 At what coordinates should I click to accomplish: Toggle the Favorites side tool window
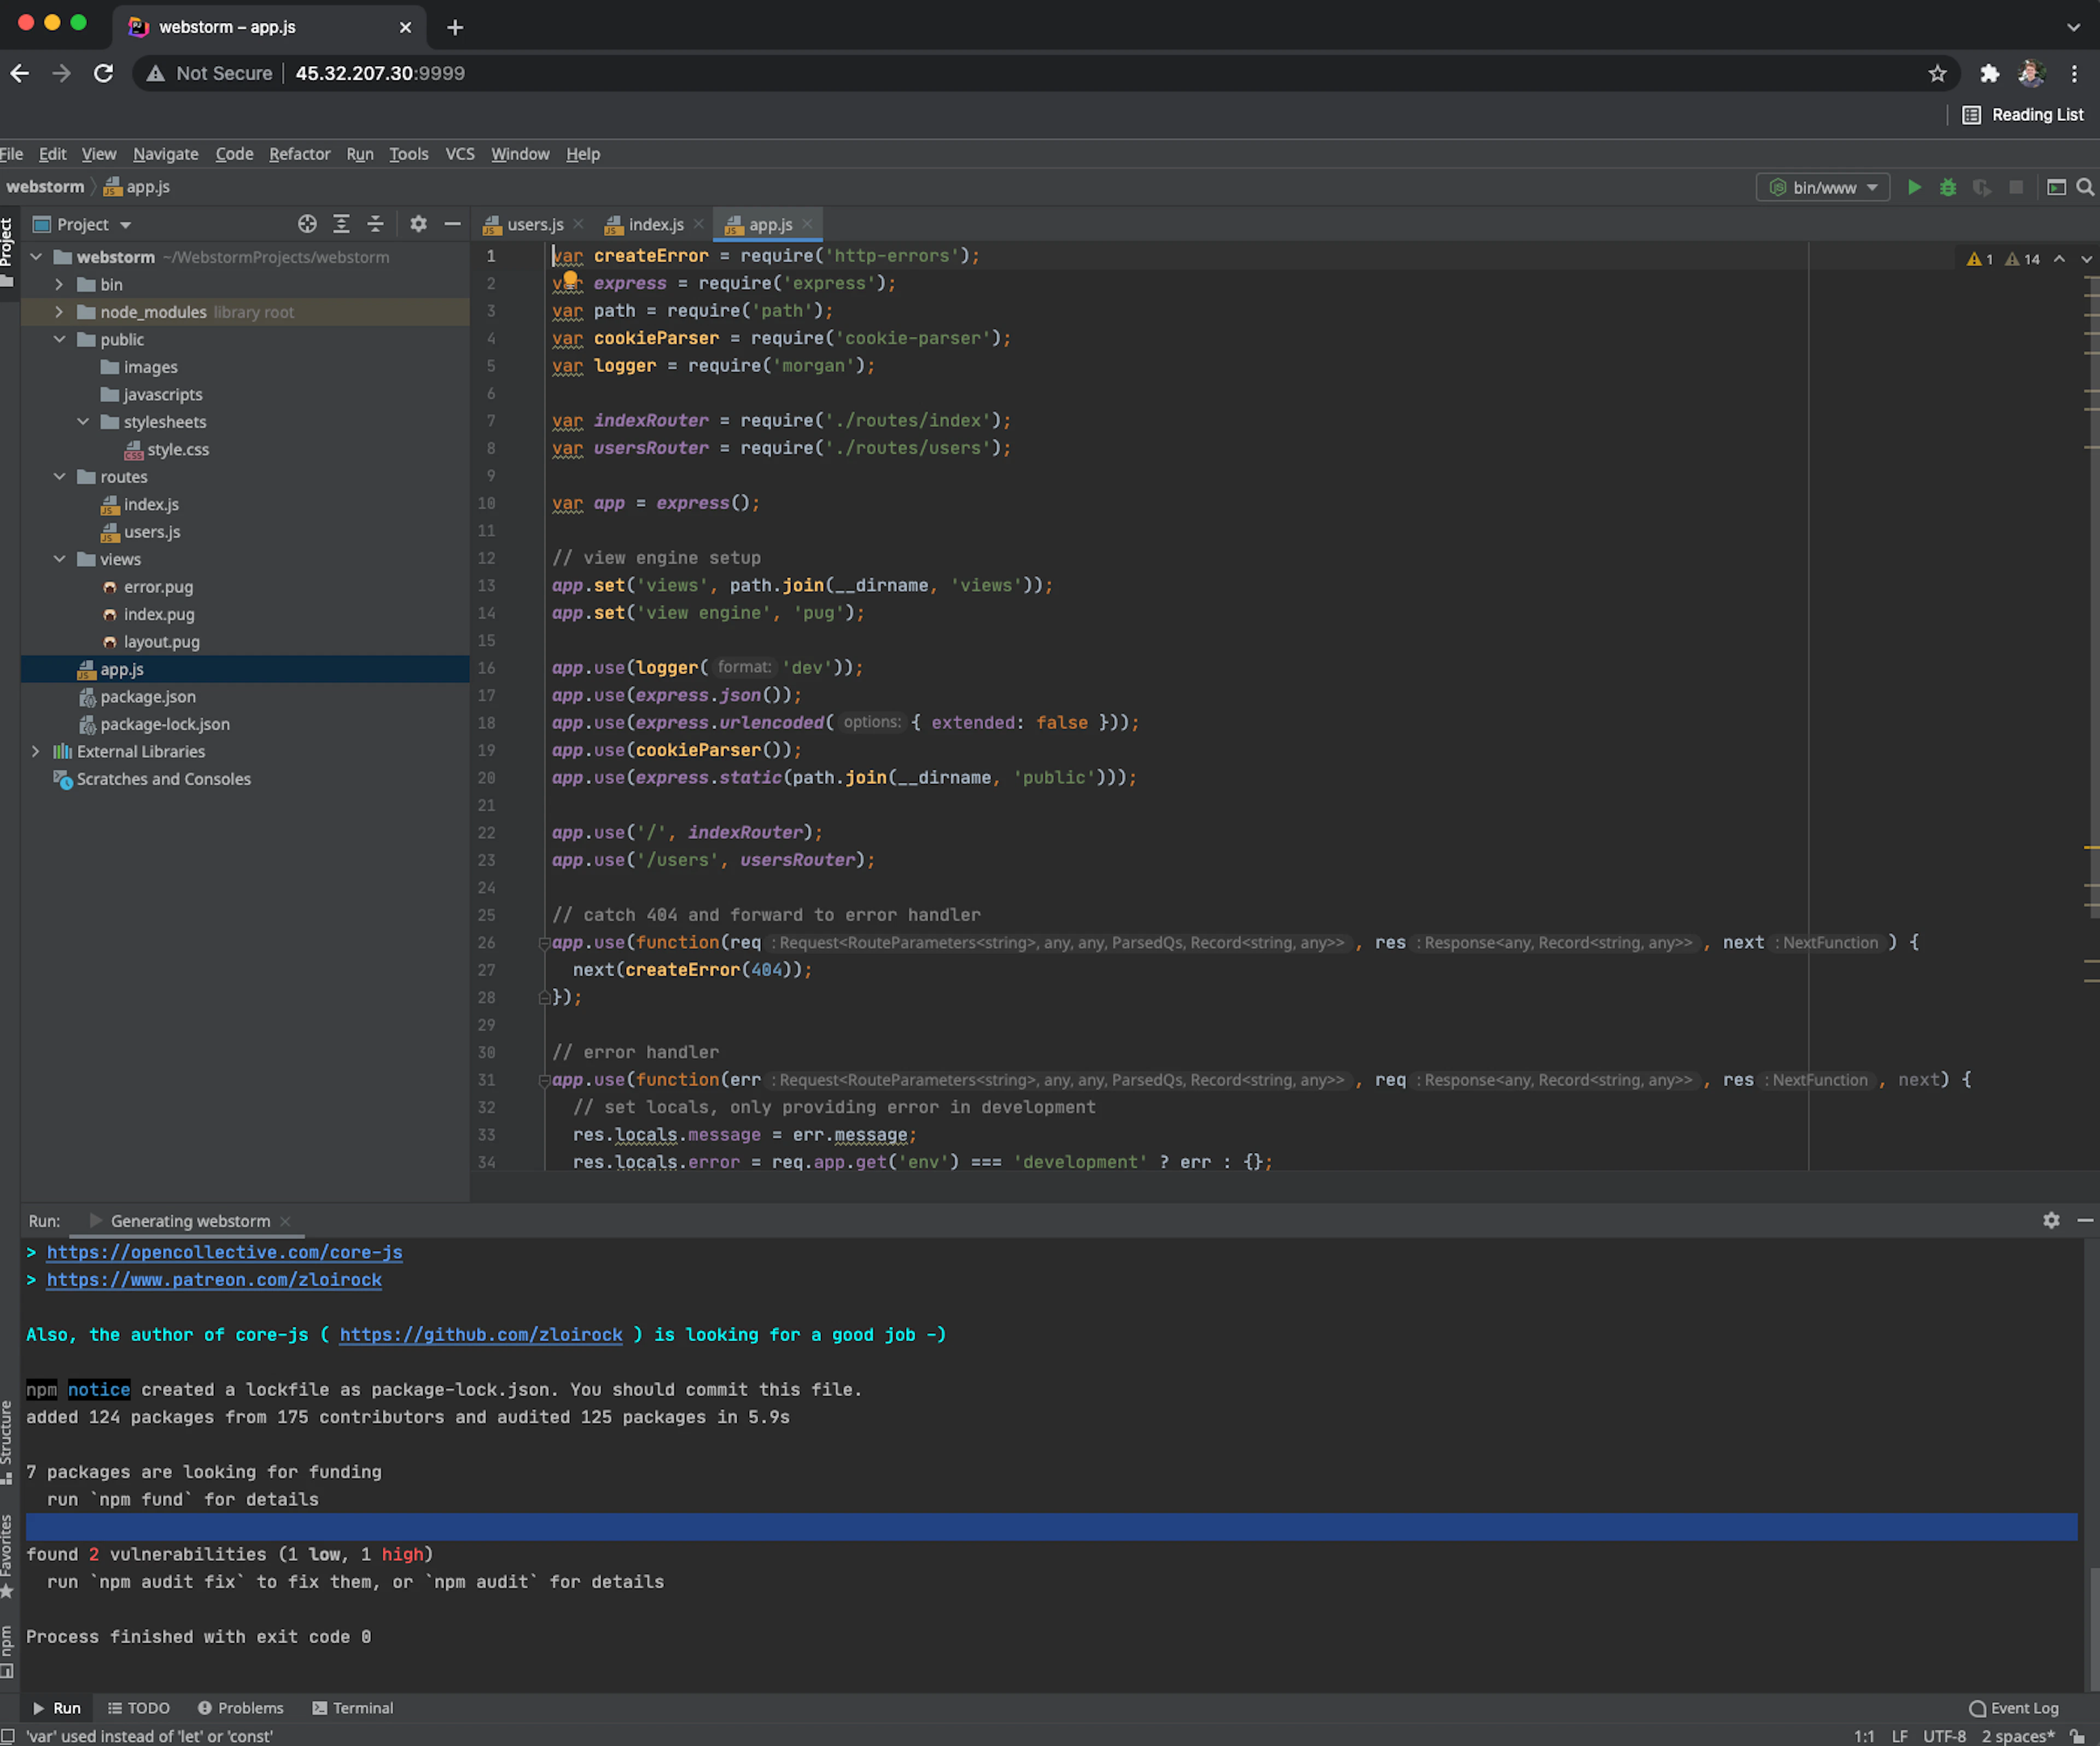(x=8, y=1556)
